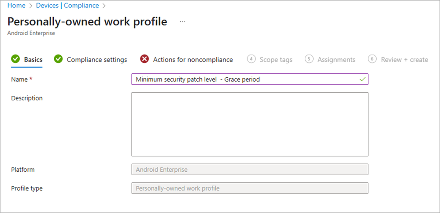This screenshot has width=440, height=213.
Task: Click the green checkmark icon beside Basics
Action: tap(15, 59)
